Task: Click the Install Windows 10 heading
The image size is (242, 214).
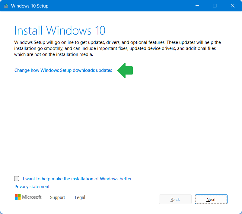Action: (x=60, y=30)
